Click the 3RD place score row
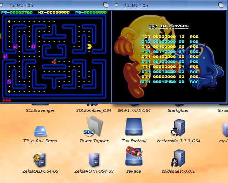Image resolution: width=228 pixels, height=183 pixels. point(170,47)
